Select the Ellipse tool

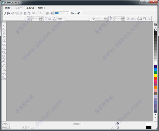(x=4, y=45)
